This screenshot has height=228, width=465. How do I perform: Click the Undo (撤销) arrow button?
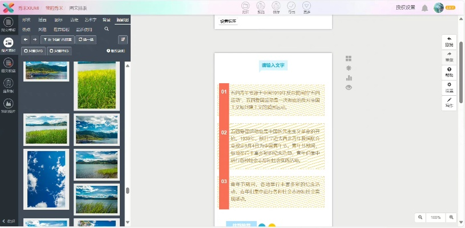pos(449,41)
